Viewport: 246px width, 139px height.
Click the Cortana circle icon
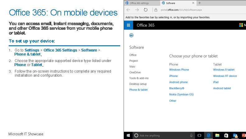[136, 136]
